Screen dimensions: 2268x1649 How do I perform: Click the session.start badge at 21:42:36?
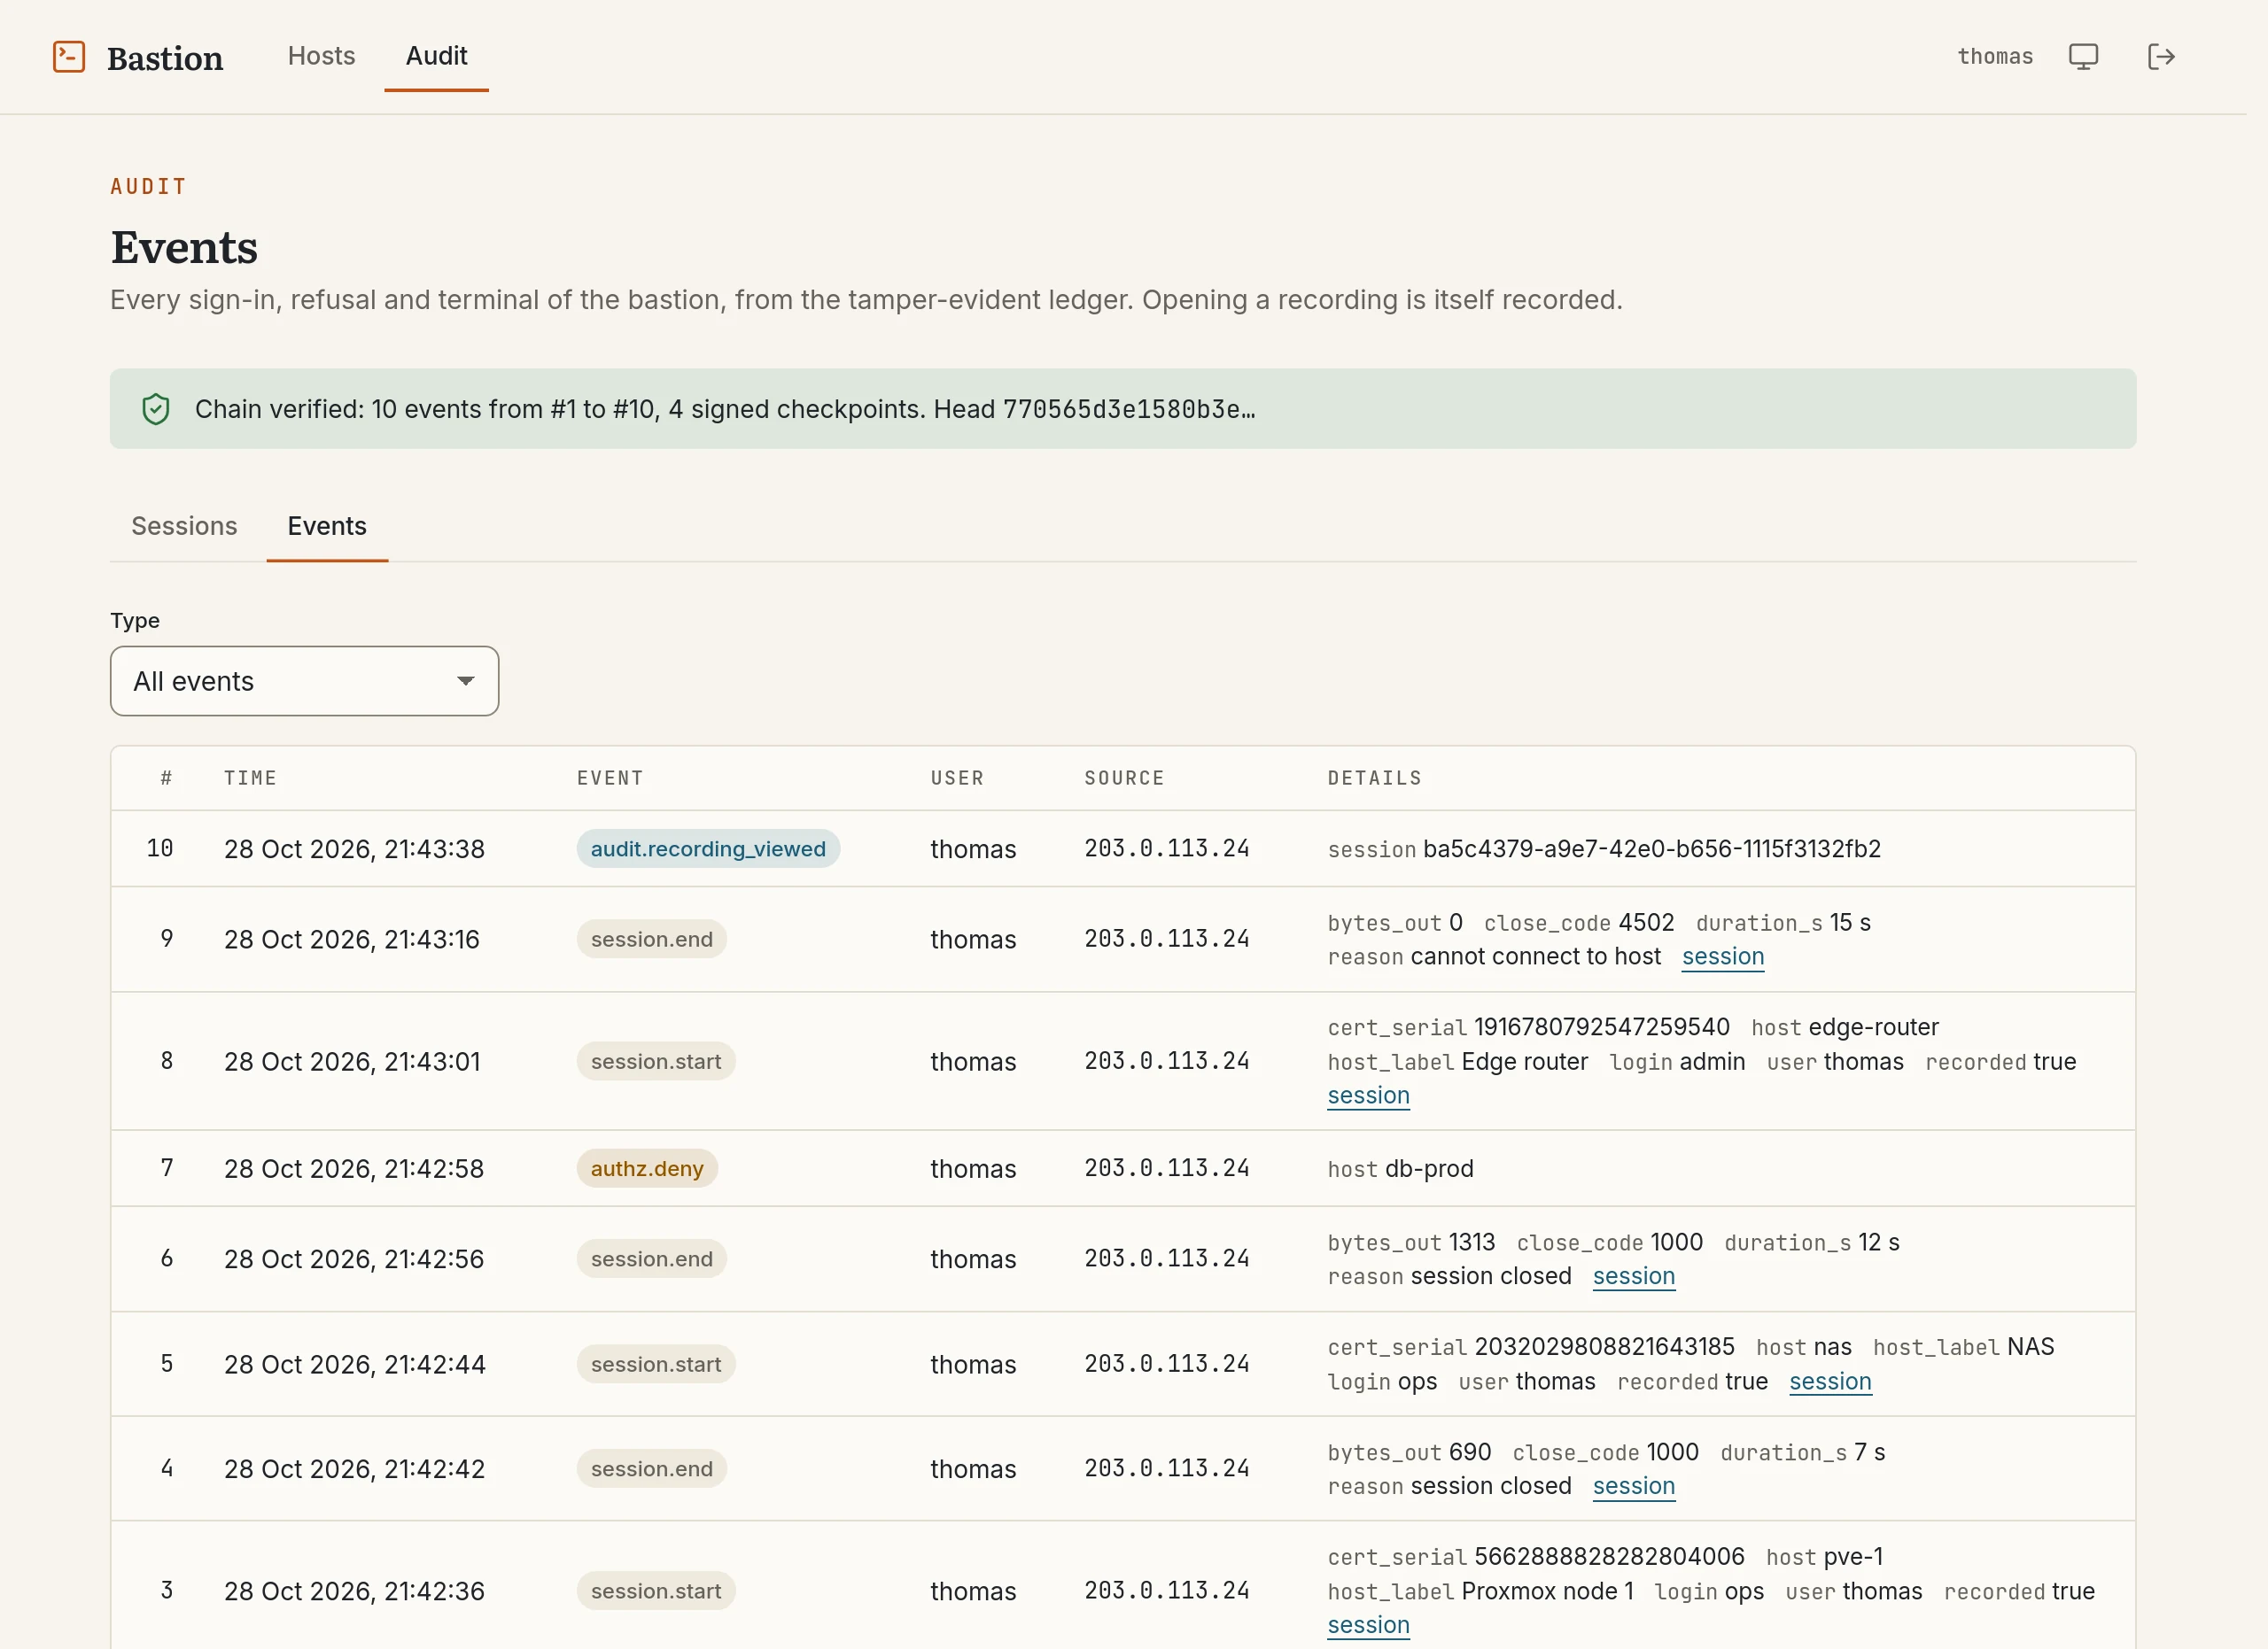click(656, 1591)
